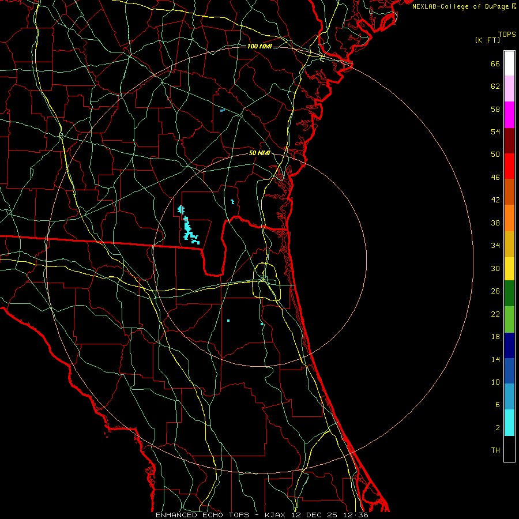Click the "NEXLAB-College of DuPage" title text
Image resolution: width=519 pixels, height=519 pixels.
click(x=460, y=6)
